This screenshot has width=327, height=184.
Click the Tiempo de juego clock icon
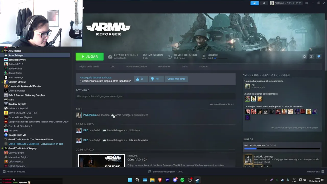170,57
